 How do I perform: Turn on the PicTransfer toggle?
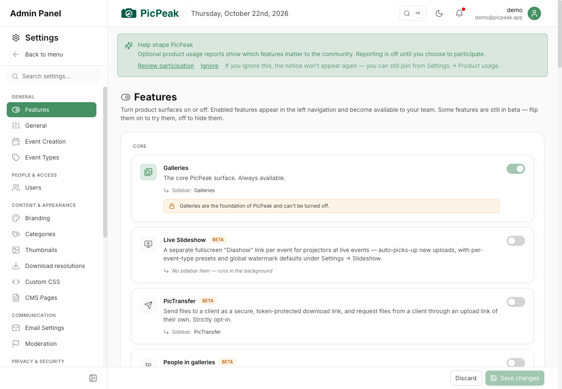[x=516, y=302]
